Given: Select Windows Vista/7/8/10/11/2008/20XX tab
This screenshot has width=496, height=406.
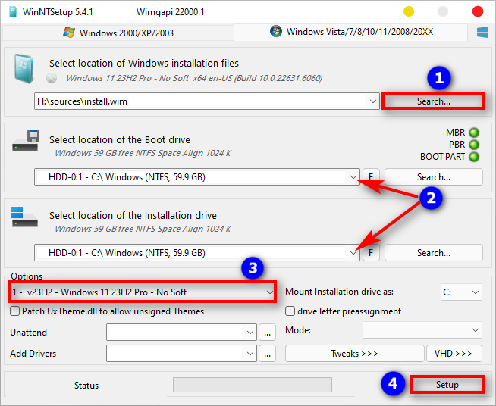Looking at the screenshot, I should tap(350, 32).
